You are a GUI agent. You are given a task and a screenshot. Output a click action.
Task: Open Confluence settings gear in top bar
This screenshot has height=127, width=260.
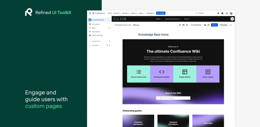[227, 13]
